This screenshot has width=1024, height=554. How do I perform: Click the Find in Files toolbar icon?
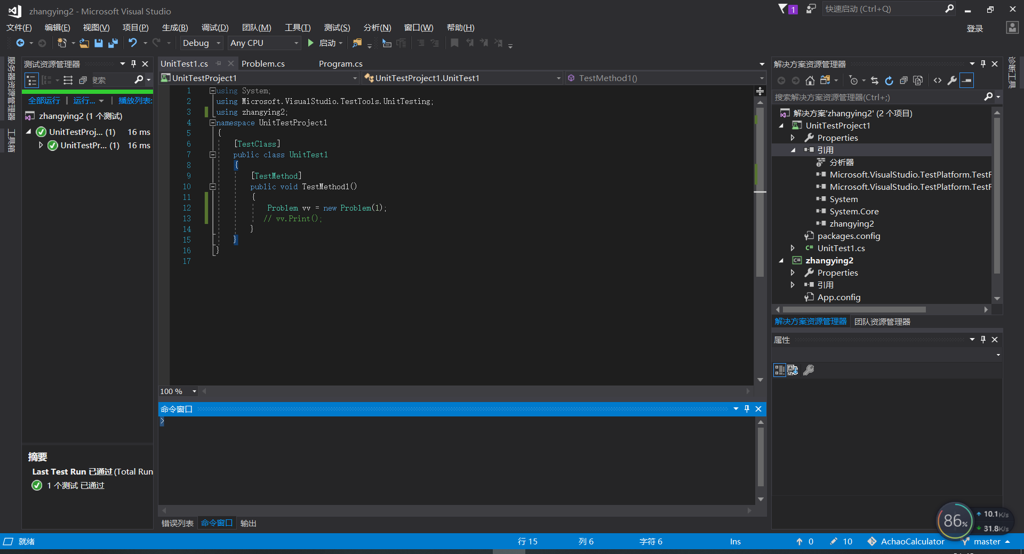click(x=357, y=43)
